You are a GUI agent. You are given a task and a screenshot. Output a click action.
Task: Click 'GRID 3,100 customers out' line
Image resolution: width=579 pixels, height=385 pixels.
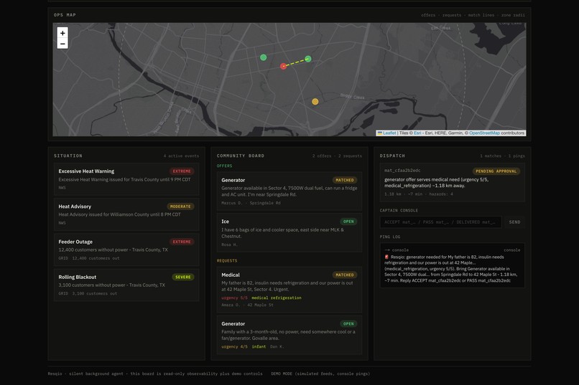point(88,294)
